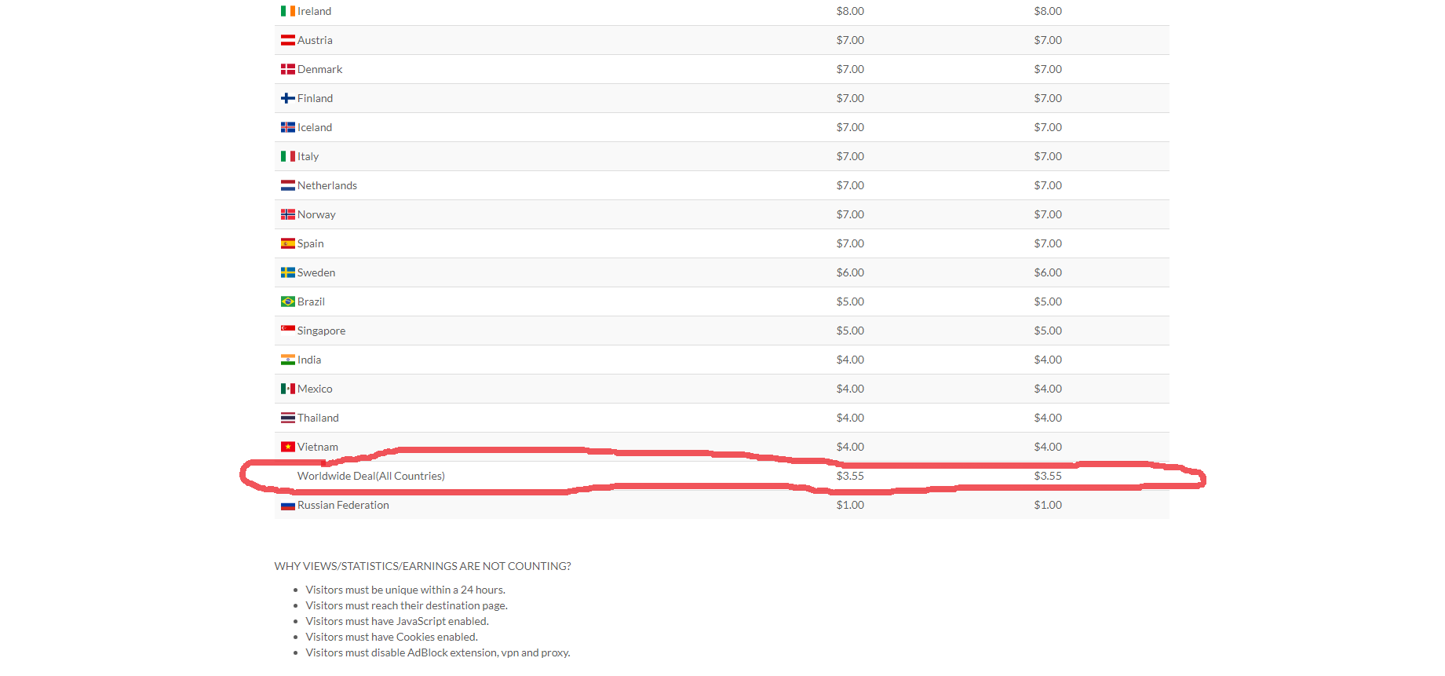Click the Italy country name
This screenshot has width=1445, height=676.
pos(308,156)
